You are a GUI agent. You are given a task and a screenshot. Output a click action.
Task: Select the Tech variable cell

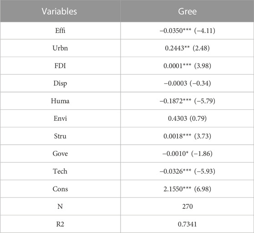(x=60, y=171)
